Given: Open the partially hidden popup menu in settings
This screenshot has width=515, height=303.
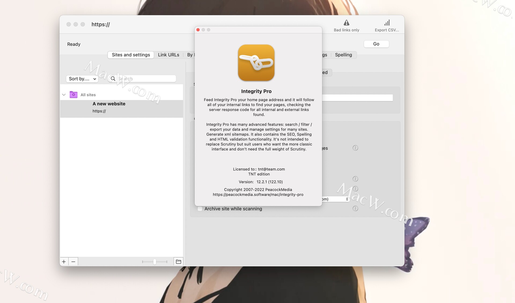Looking at the screenshot, I should tap(336, 199).
